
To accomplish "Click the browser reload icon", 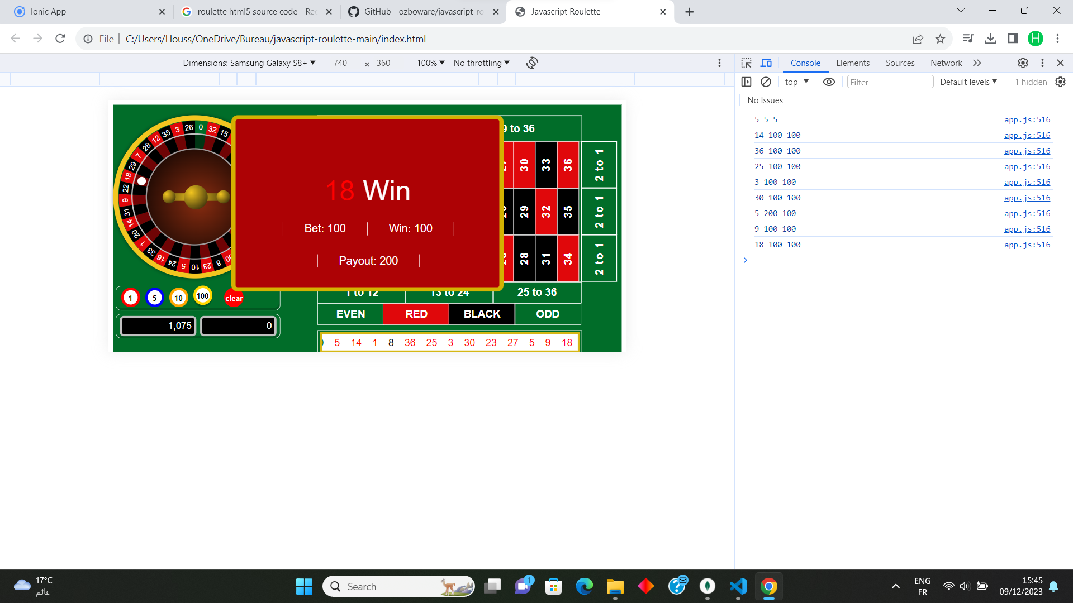I will coord(60,39).
